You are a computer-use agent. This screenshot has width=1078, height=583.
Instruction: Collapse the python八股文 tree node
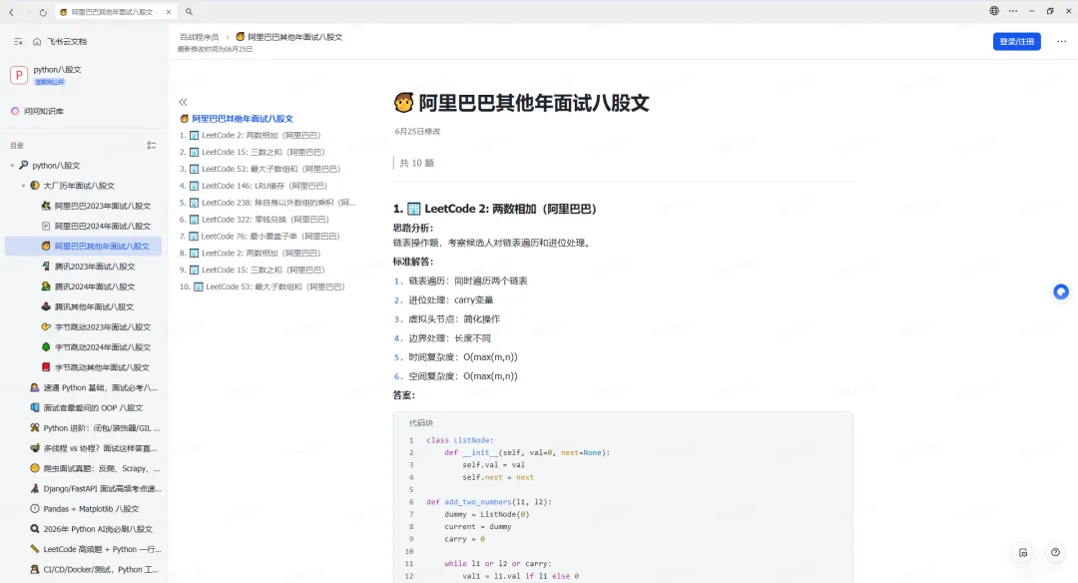(12, 166)
